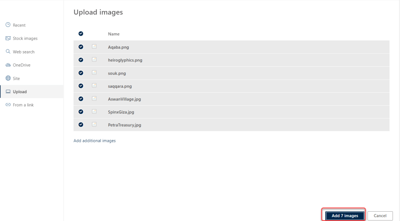Uncheck the SpinxGiza.jpg checkbox
This screenshot has height=221, width=400.
(81, 111)
